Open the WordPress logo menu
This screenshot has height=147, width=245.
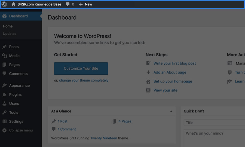4,4
